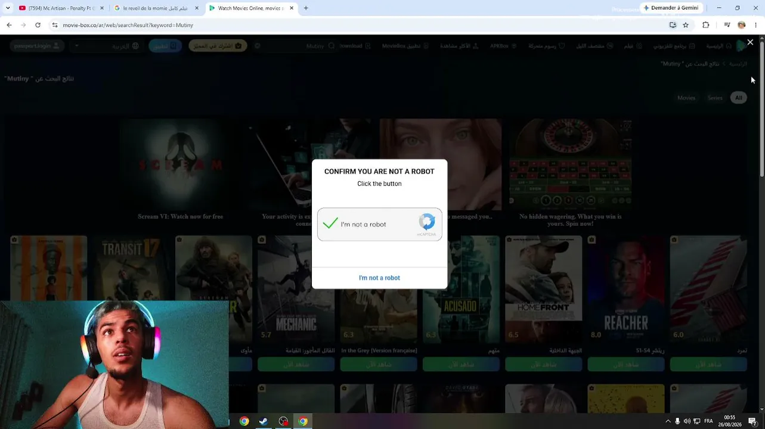Screen dimensions: 765x429
Task: Click "Scream VI: Watch now for free" link
Action: click(180, 216)
